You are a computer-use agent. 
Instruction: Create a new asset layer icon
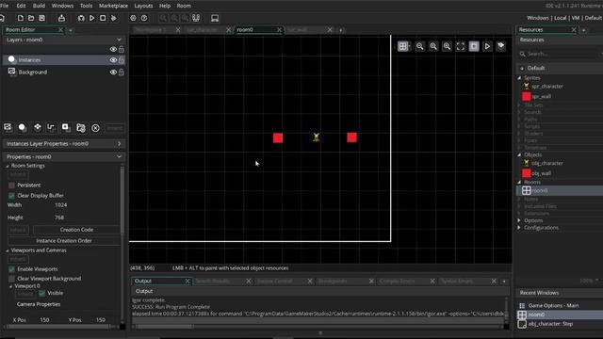click(66, 127)
